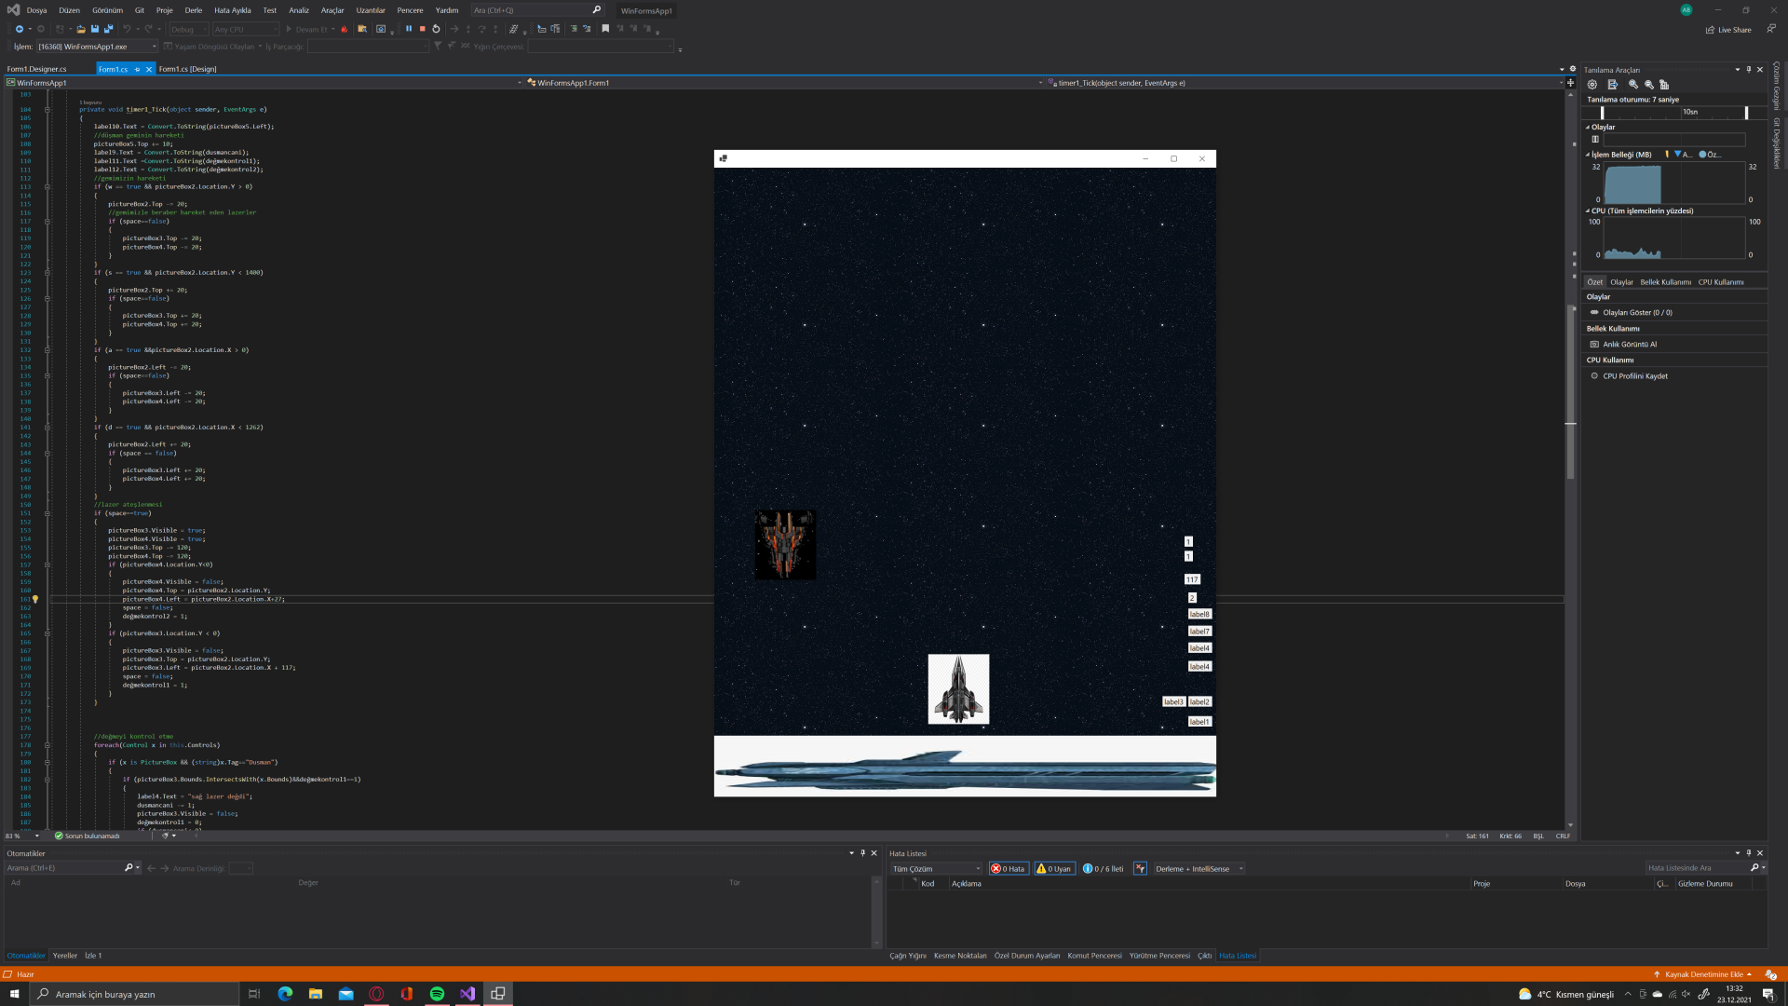The image size is (1788, 1006).
Task: Open the Tüm Çözüm scope dropdown
Action: 936,868
